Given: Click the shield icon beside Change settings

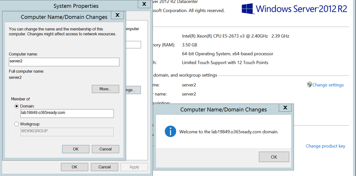Looking at the screenshot, I should pos(310,85).
